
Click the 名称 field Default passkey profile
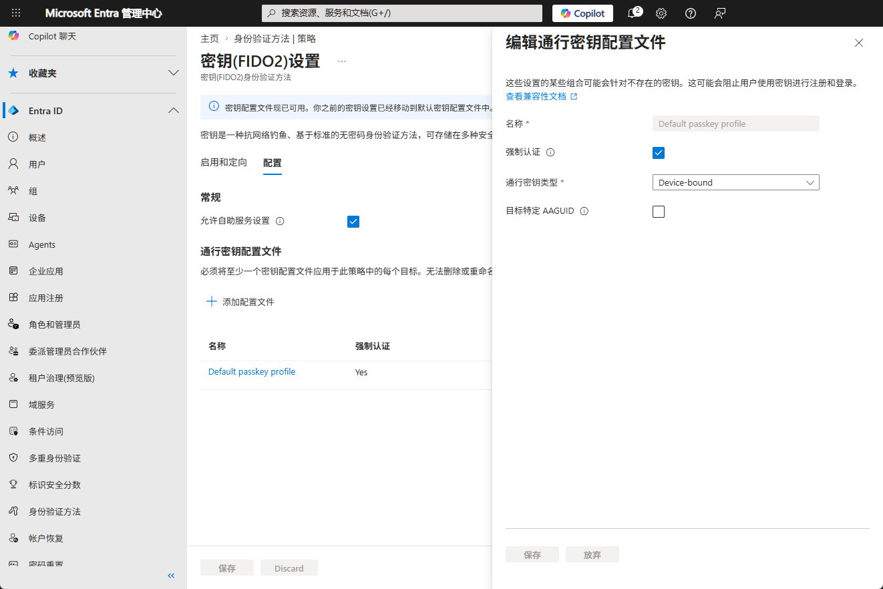735,124
